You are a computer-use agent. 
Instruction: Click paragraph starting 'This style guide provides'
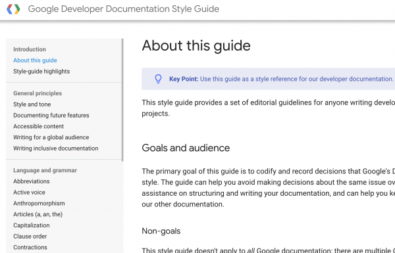269,108
